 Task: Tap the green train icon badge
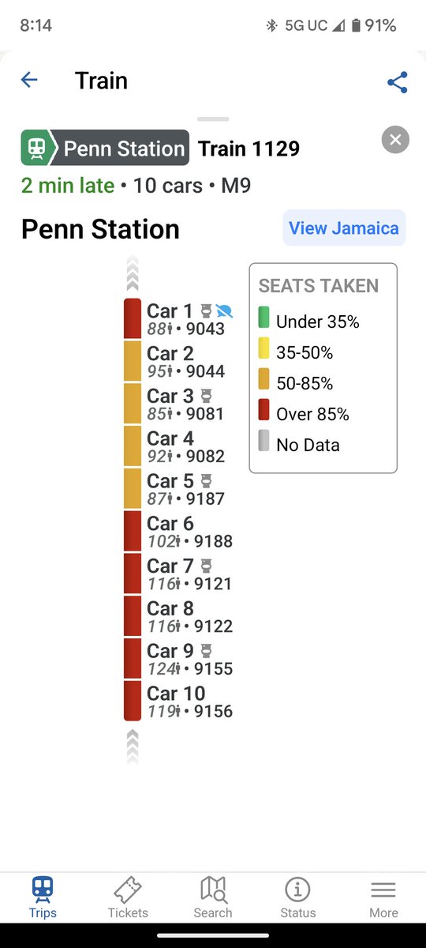[x=36, y=148]
